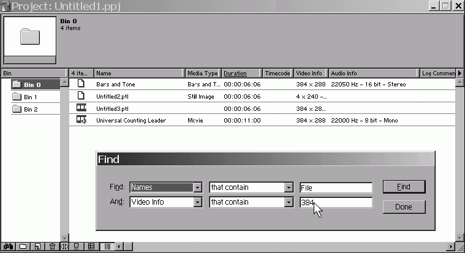Click the Media Type column header
Screen dimensions: 465x253
point(202,74)
